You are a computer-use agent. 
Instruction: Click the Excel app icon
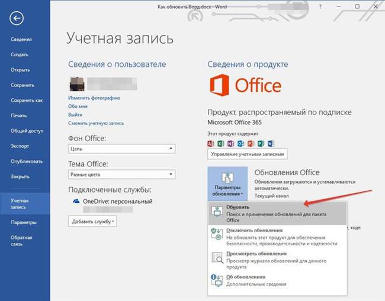coord(221,143)
